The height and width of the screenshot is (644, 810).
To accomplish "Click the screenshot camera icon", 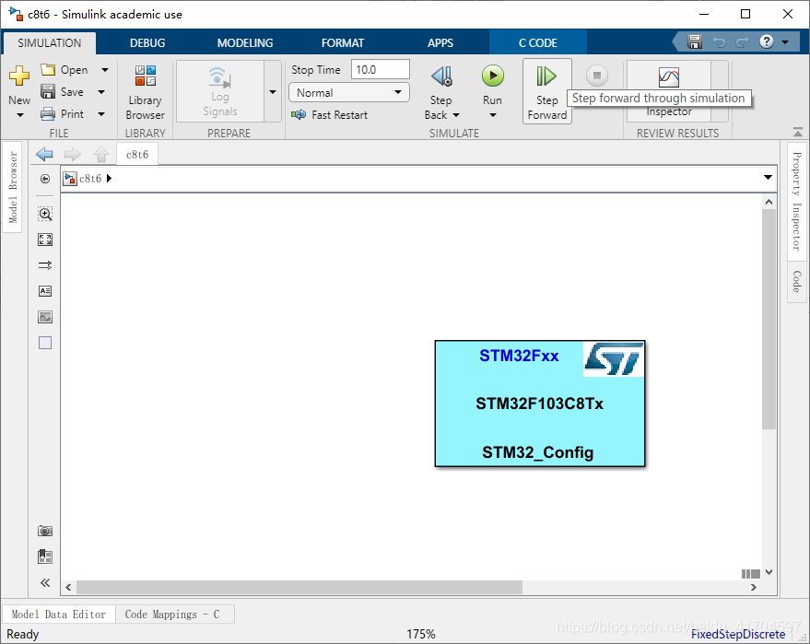I will (x=45, y=531).
